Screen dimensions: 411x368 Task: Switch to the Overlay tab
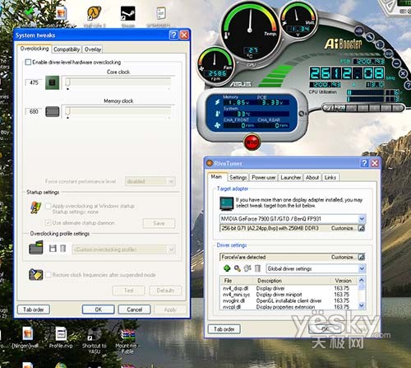(93, 49)
